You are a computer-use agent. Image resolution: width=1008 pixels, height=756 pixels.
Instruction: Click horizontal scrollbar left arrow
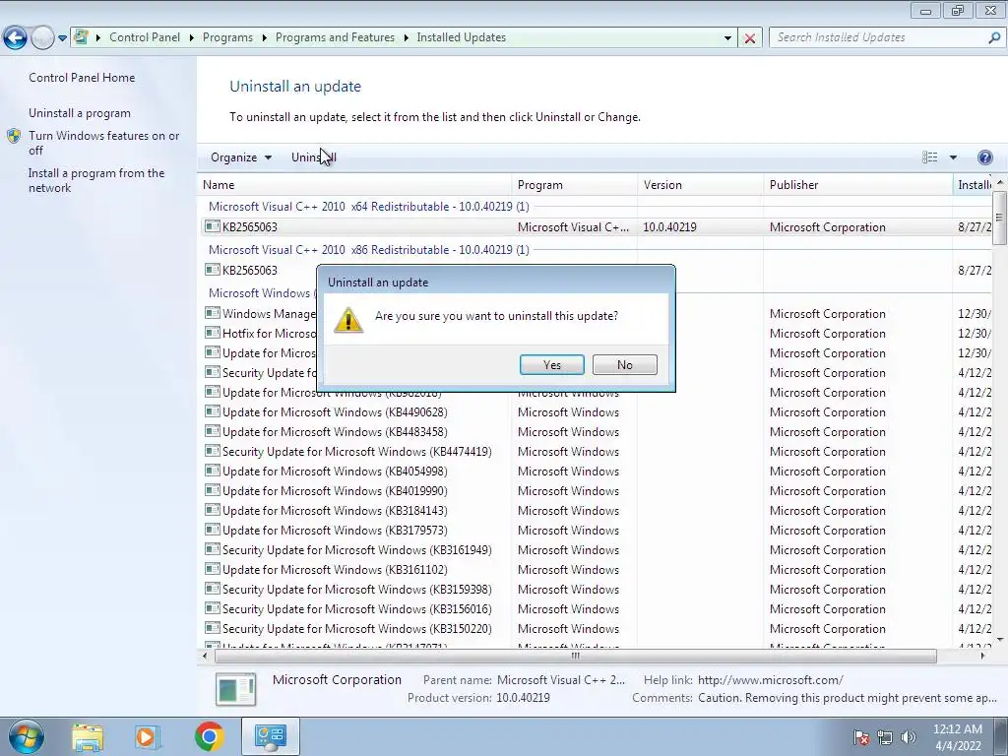(205, 656)
